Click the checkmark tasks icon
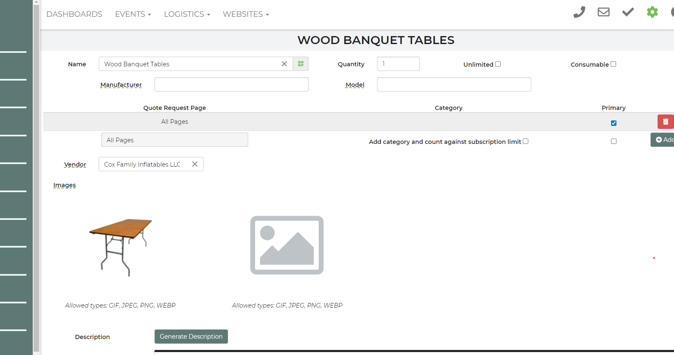The width and height of the screenshot is (674, 355). pyautogui.click(x=628, y=12)
